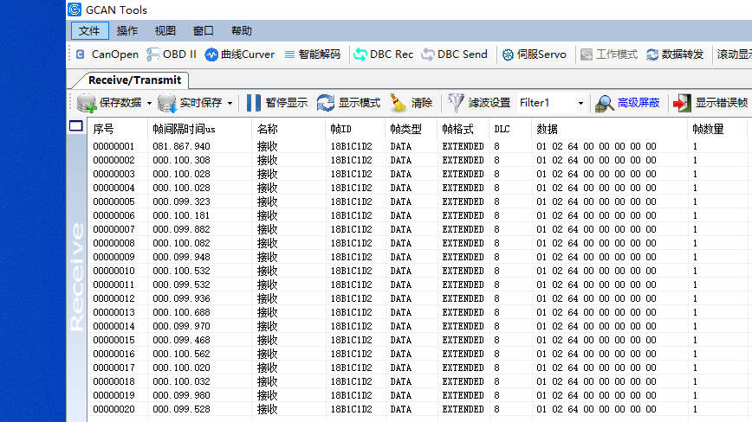The width and height of the screenshot is (752, 422).
Task: Open the Filter1 combo box
Action: point(552,103)
